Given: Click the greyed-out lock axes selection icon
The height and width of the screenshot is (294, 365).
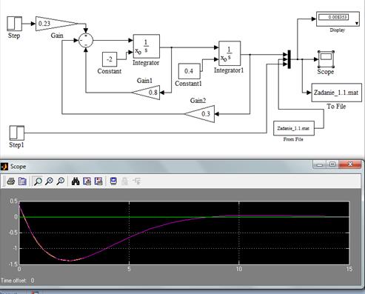Looking at the screenshot, I should point(124,181).
